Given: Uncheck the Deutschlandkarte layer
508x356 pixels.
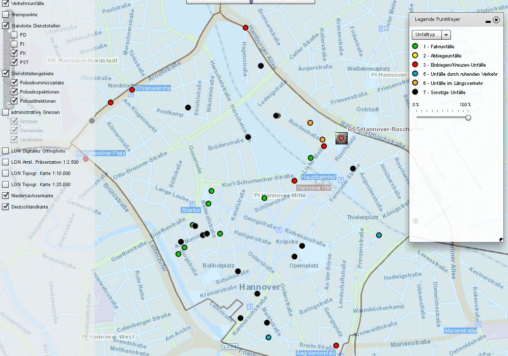Looking at the screenshot, I should (x=6, y=206).
